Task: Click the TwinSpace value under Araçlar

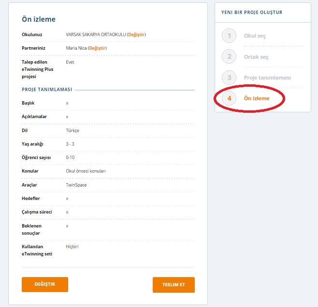Action: [76, 185]
